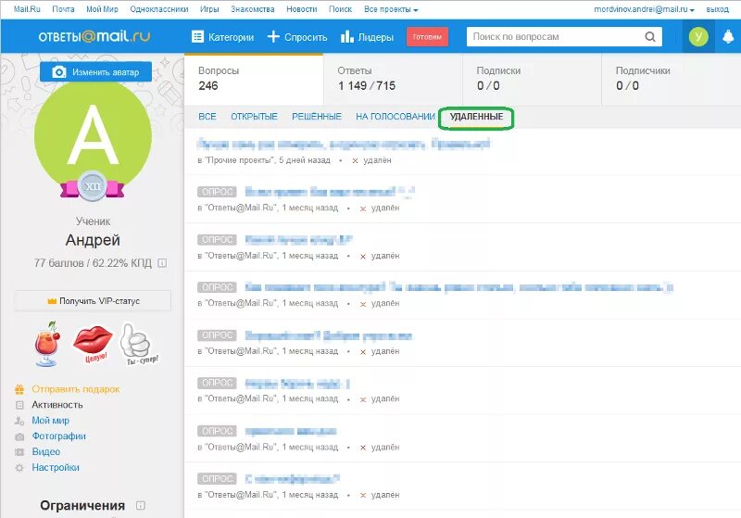The width and height of the screenshot is (741, 518).
Task: Click the large avatar with letter A
Action: click(x=94, y=135)
